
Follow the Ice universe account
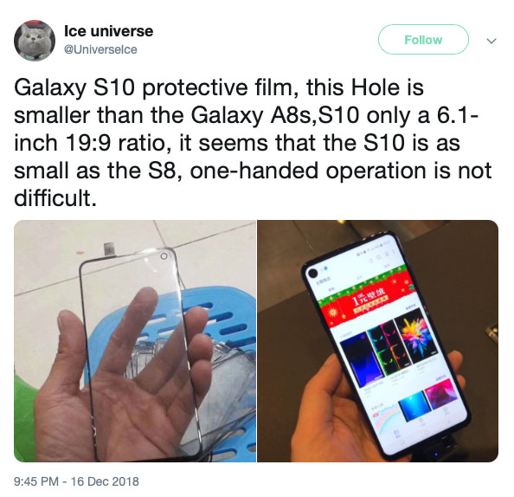pyautogui.click(x=423, y=39)
